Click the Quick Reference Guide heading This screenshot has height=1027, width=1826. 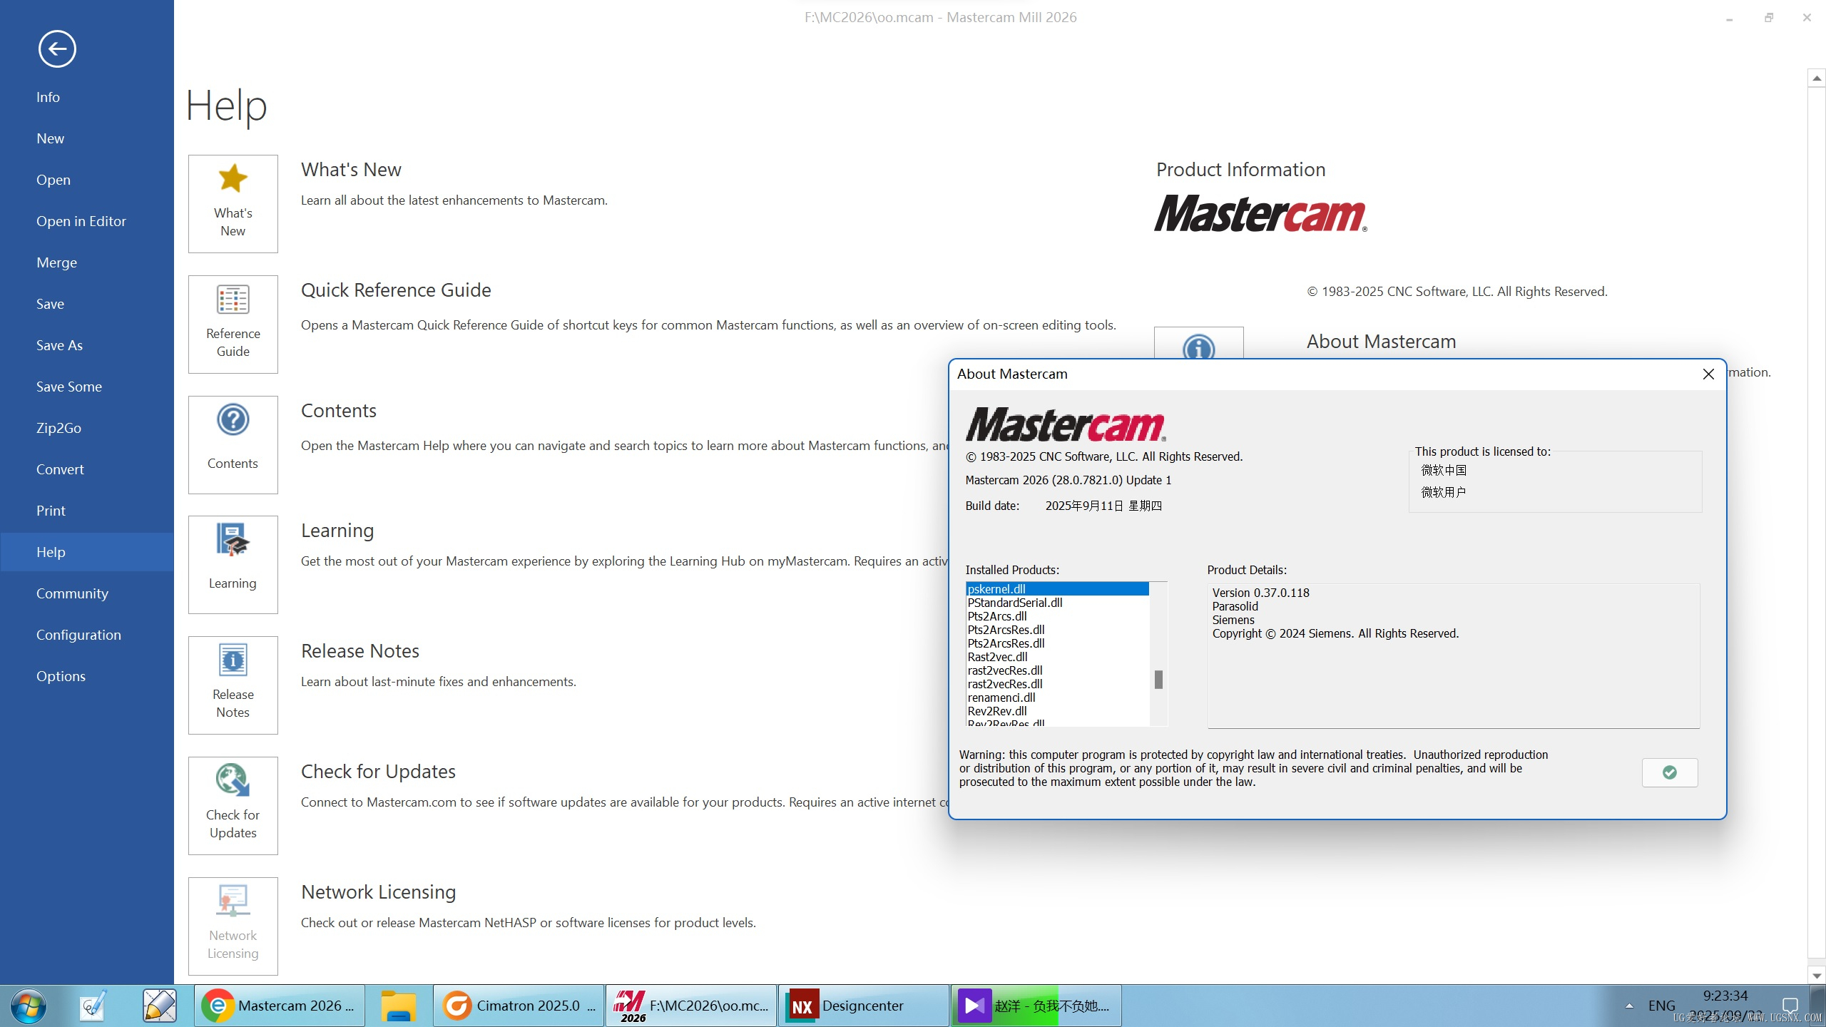click(x=396, y=290)
